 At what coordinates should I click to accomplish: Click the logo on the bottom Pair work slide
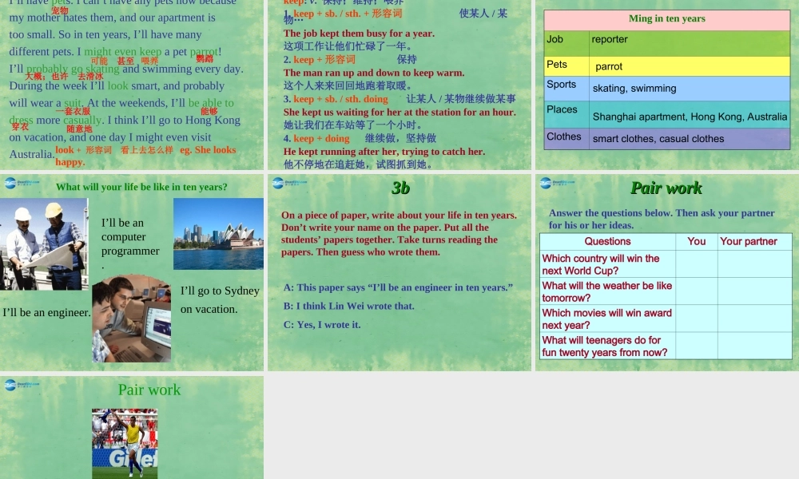coord(11,385)
